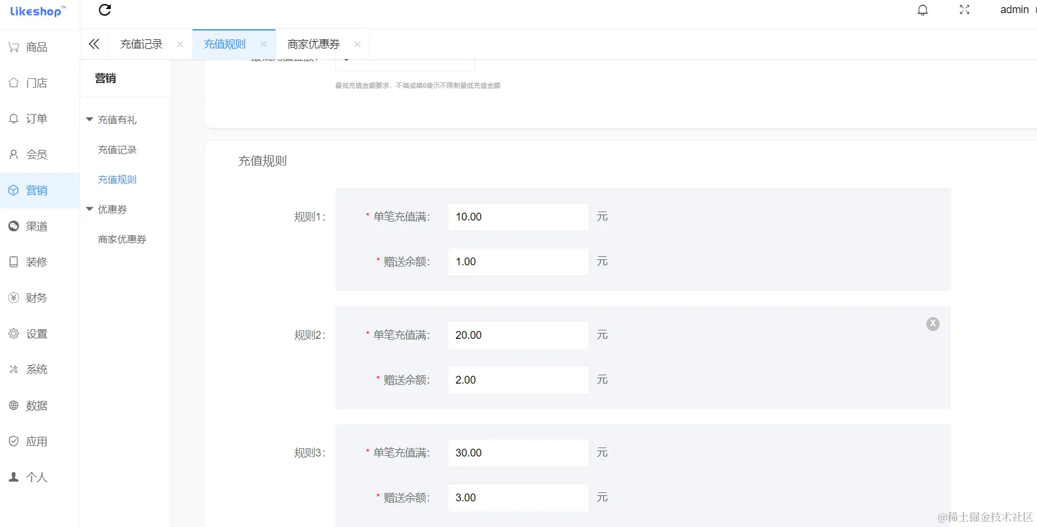Click the likeshop logo
This screenshot has height=527, width=1037.
tap(38, 11)
